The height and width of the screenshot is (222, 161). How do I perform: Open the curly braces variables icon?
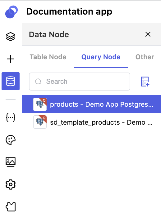coord(11,118)
